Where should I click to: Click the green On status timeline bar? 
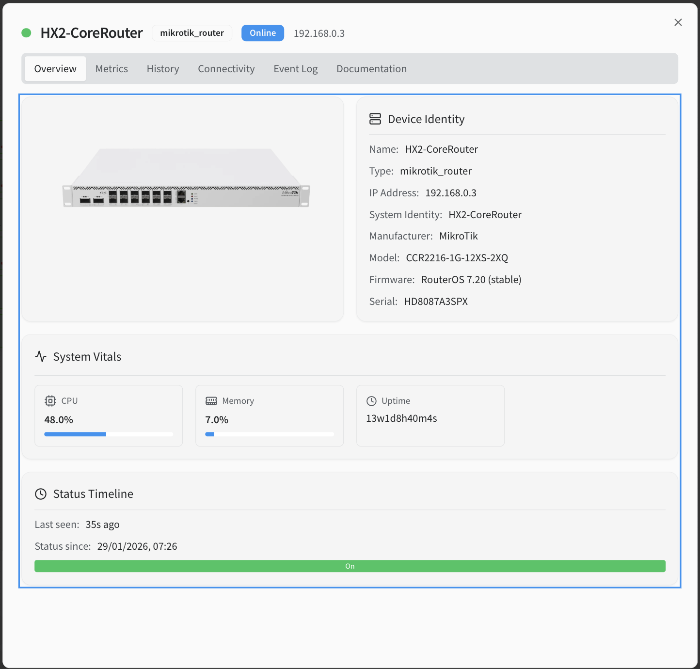click(350, 566)
